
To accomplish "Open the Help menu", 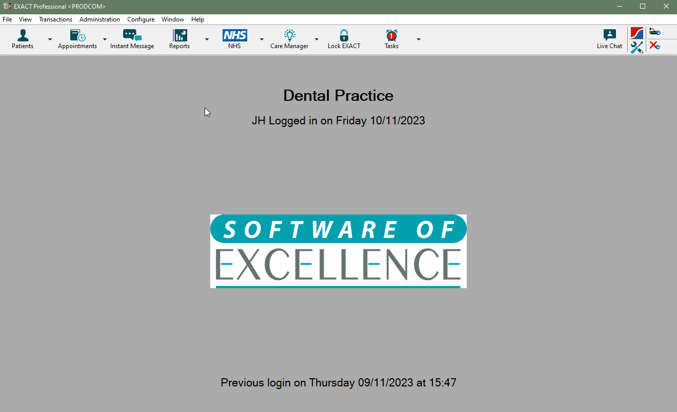I will tap(197, 19).
